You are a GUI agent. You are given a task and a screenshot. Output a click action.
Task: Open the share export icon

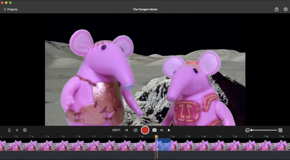coord(277,9)
